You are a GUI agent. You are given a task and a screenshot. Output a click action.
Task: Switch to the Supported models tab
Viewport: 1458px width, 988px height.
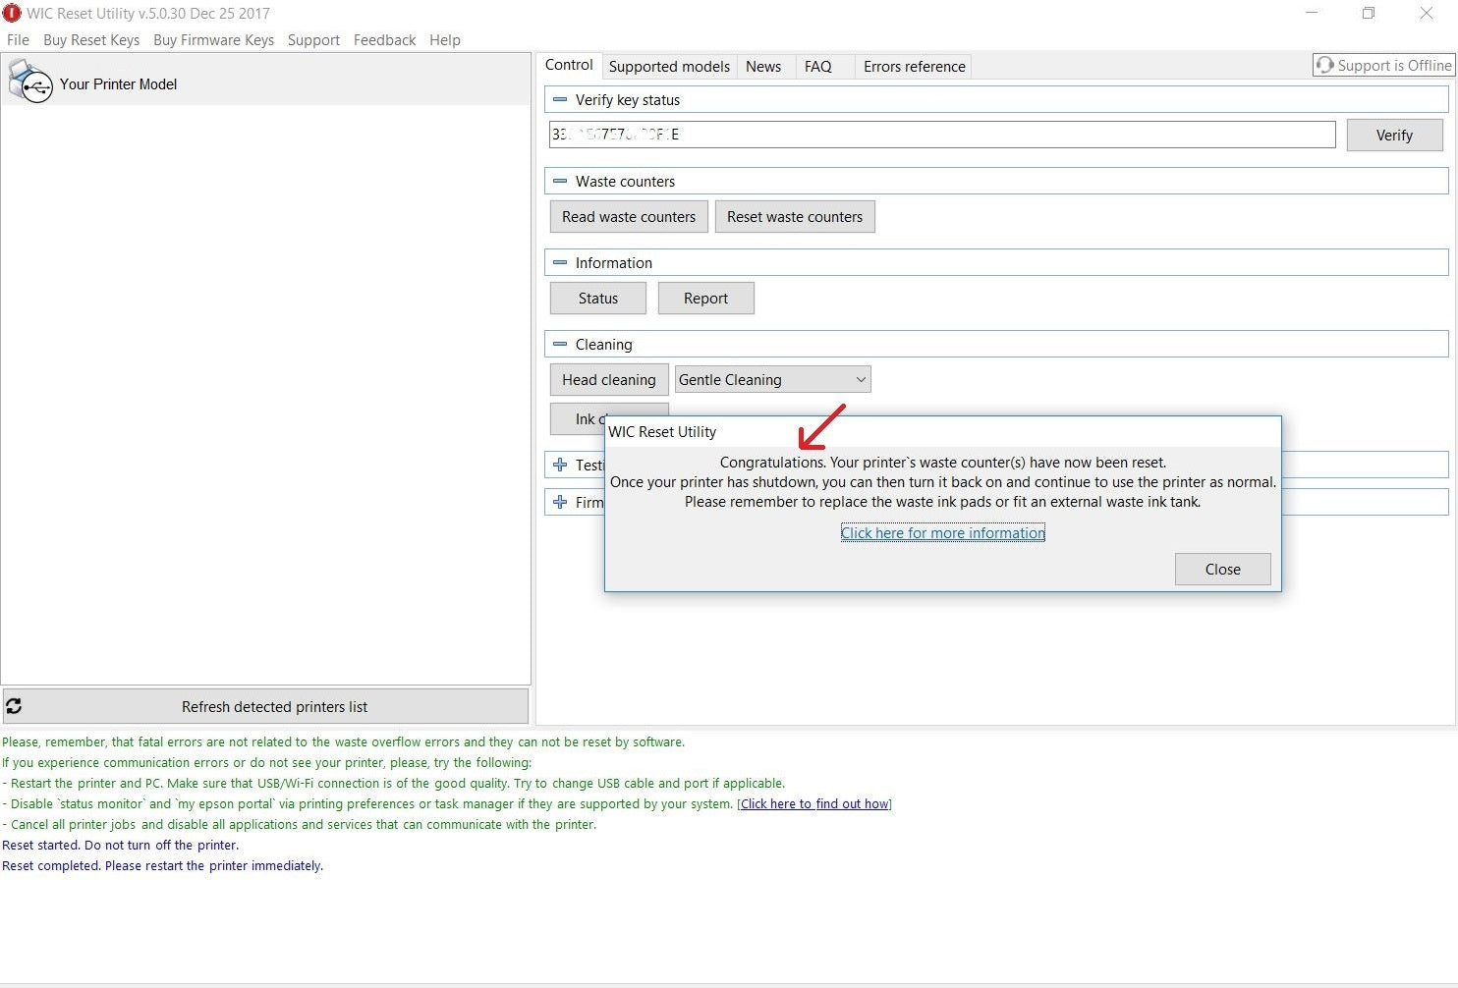click(669, 66)
